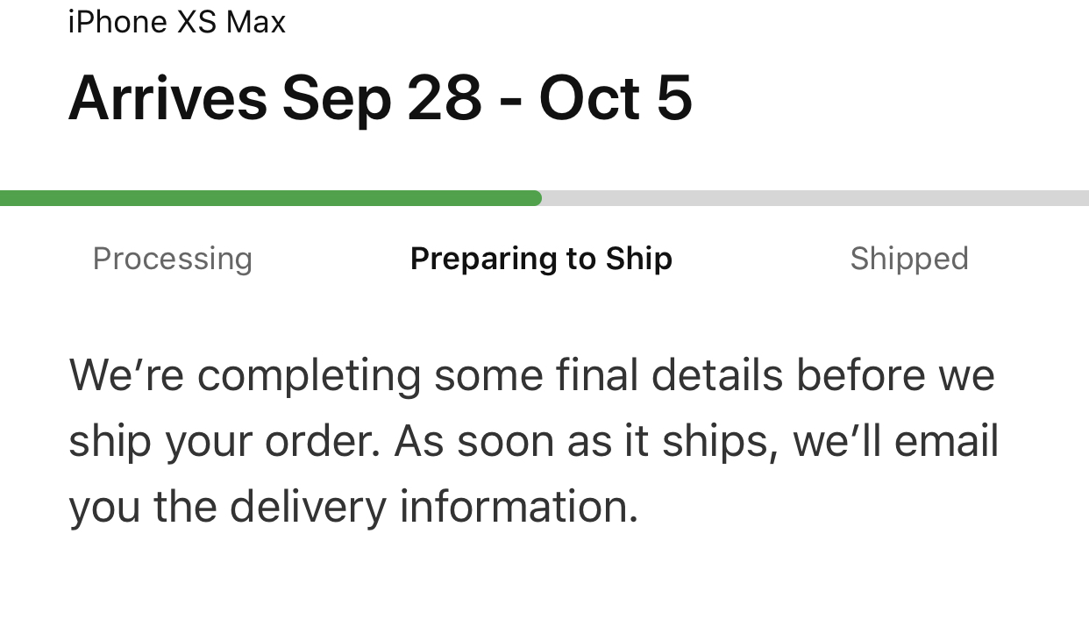Screen dimensions: 1089x619
Task: Click the gray unfilled progress bar segment
Action: point(815,198)
